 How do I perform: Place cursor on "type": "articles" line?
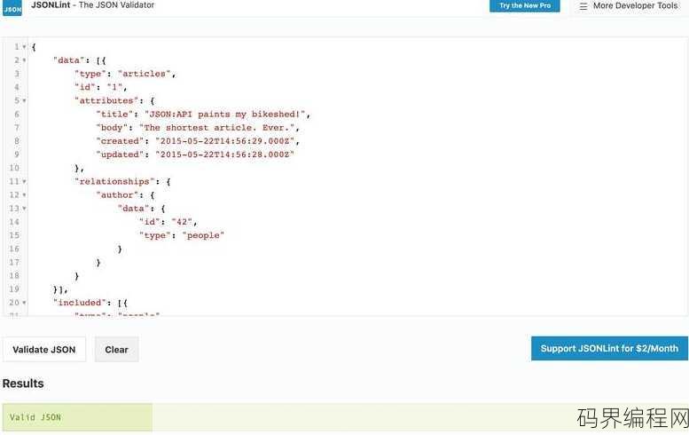[125, 74]
